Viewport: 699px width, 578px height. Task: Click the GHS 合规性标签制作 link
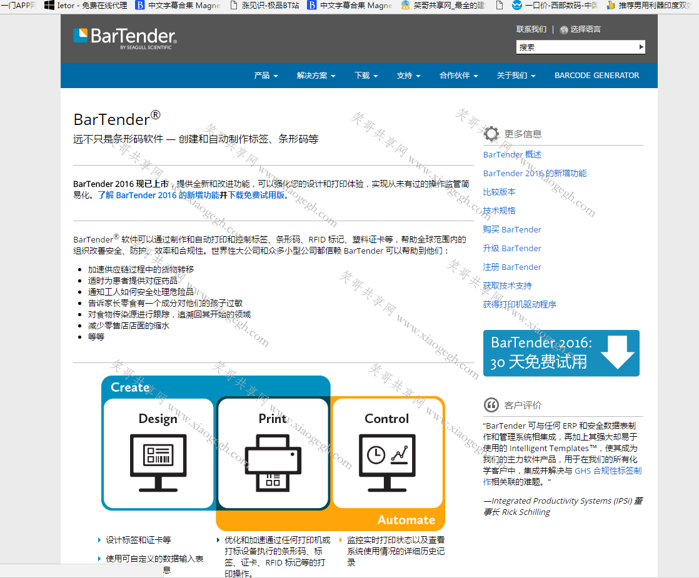[x=608, y=471]
